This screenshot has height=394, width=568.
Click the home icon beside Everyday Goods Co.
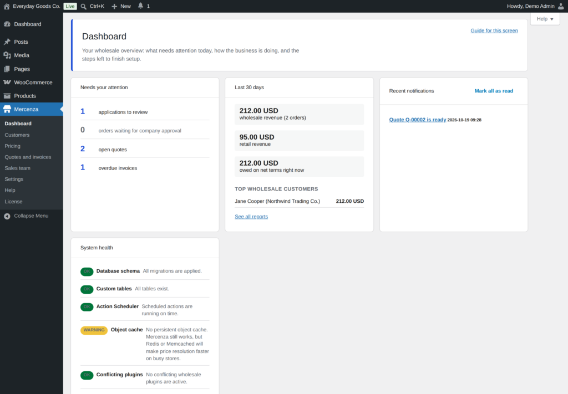coord(7,6)
